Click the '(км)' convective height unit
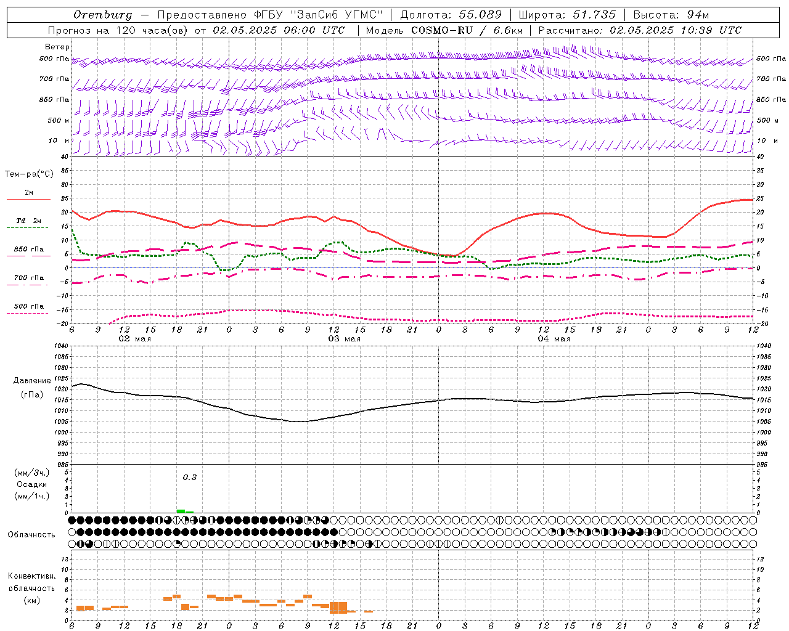789x631 pixels. pos(31,600)
